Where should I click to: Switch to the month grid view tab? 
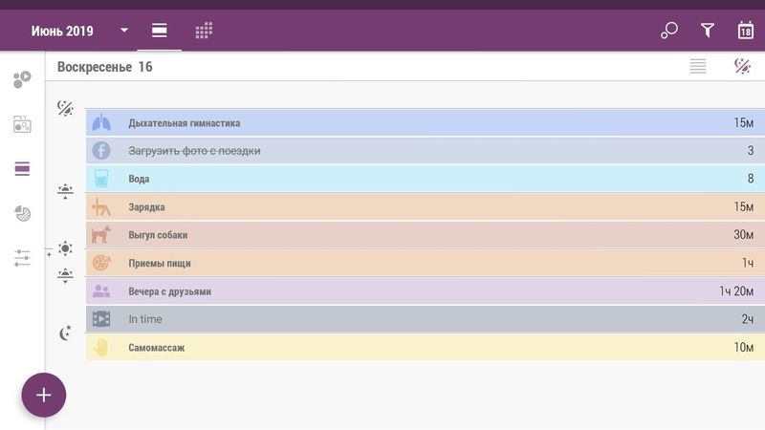[204, 31]
